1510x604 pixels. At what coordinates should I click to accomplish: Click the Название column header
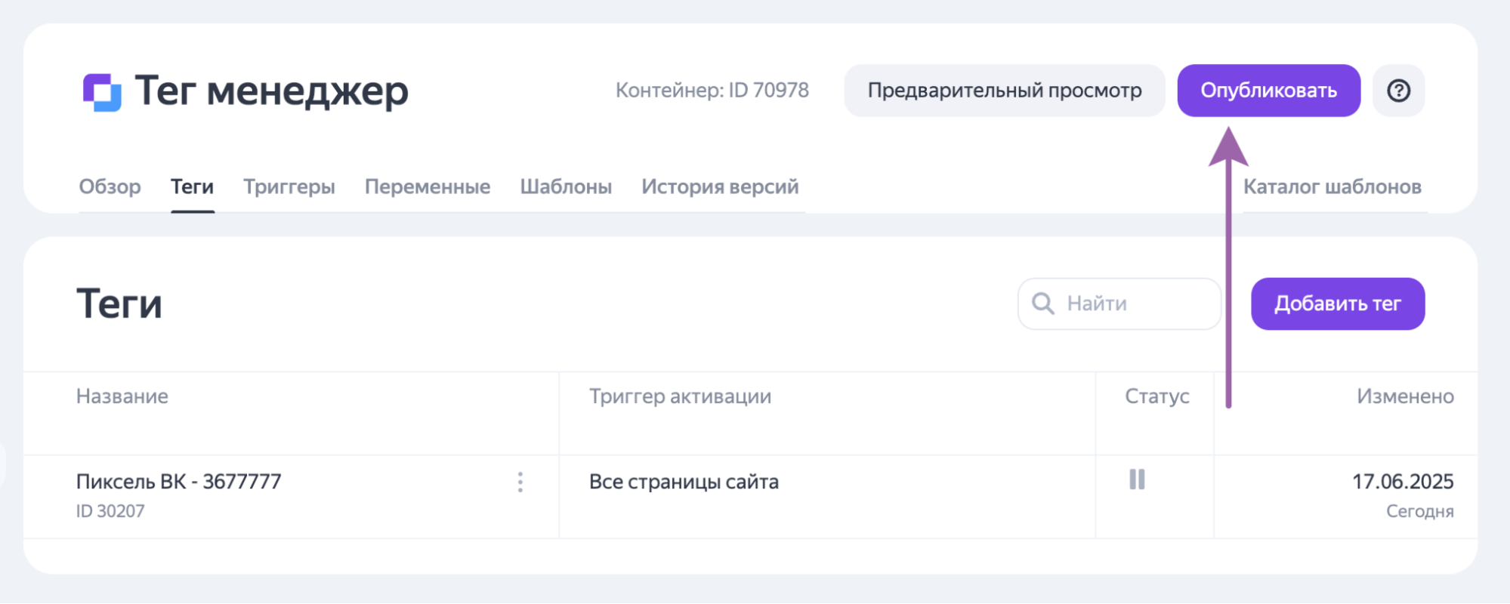point(122,396)
